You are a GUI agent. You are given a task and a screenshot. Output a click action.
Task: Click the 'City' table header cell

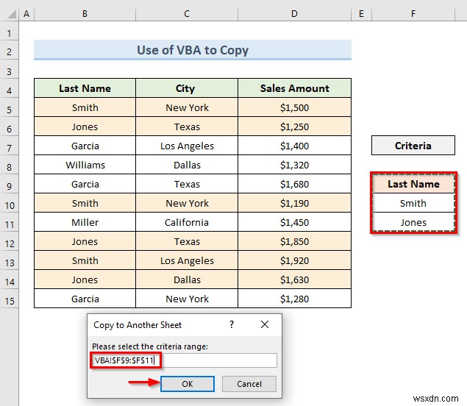point(187,88)
